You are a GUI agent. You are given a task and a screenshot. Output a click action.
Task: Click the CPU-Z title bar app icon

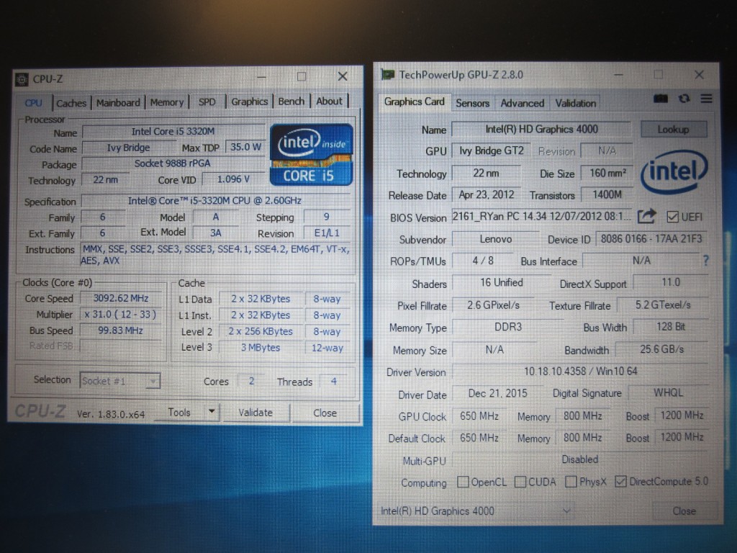[22, 79]
